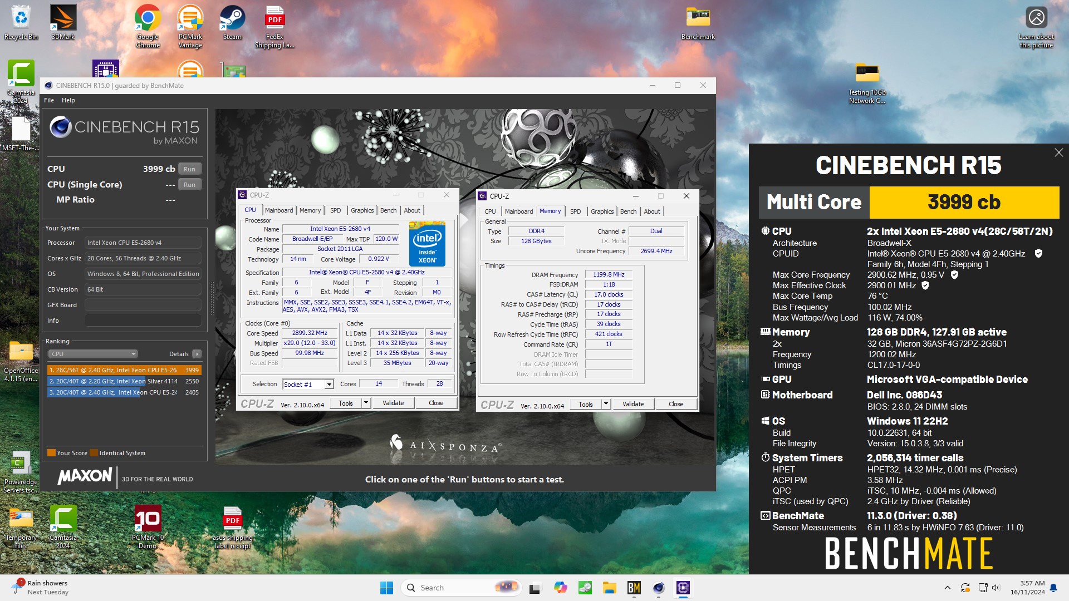Open SPD tab in right CPU-Z window

tap(576, 211)
